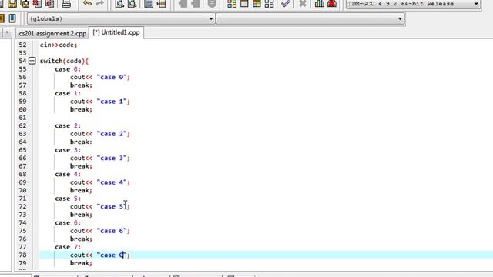Start debugging with the checkmark icon
Image resolution: width=493 pixels, height=277 pixels.
pyautogui.click(x=286, y=4)
